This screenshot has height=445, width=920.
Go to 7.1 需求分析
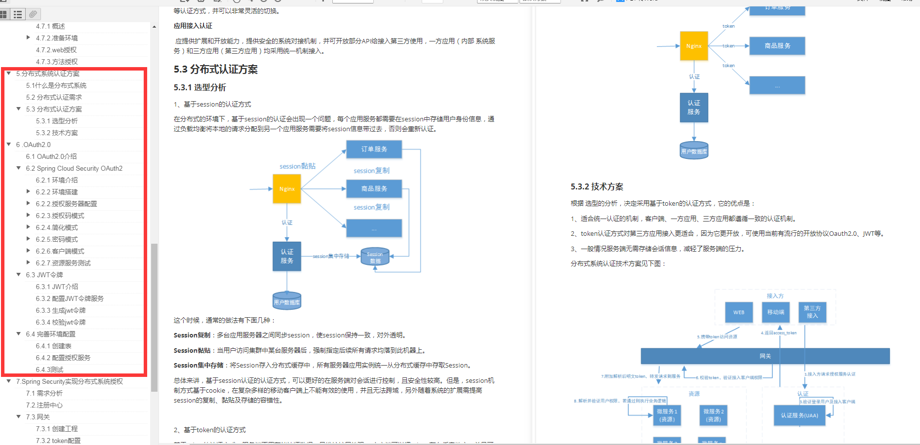[x=44, y=393]
